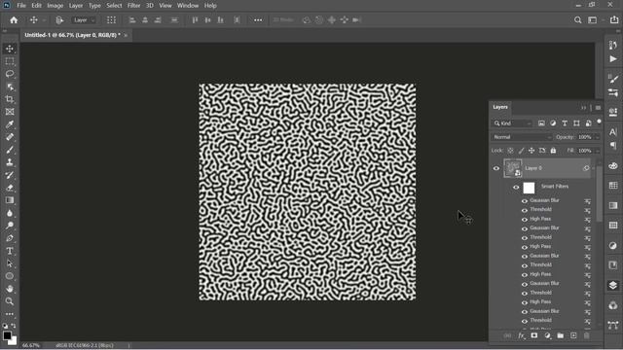Click the Play actions icon in right dock
The width and height of the screenshot is (623, 350).
613,59
